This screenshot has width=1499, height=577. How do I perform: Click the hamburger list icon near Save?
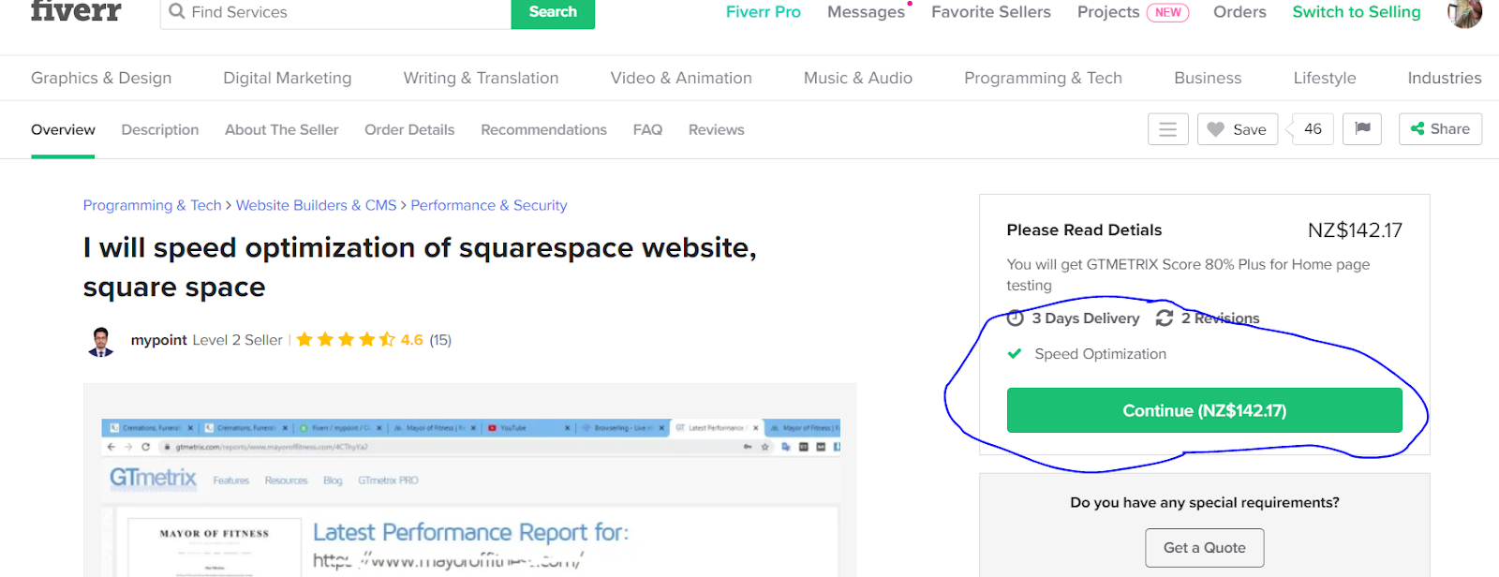pyautogui.click(x=1167, y=129)
